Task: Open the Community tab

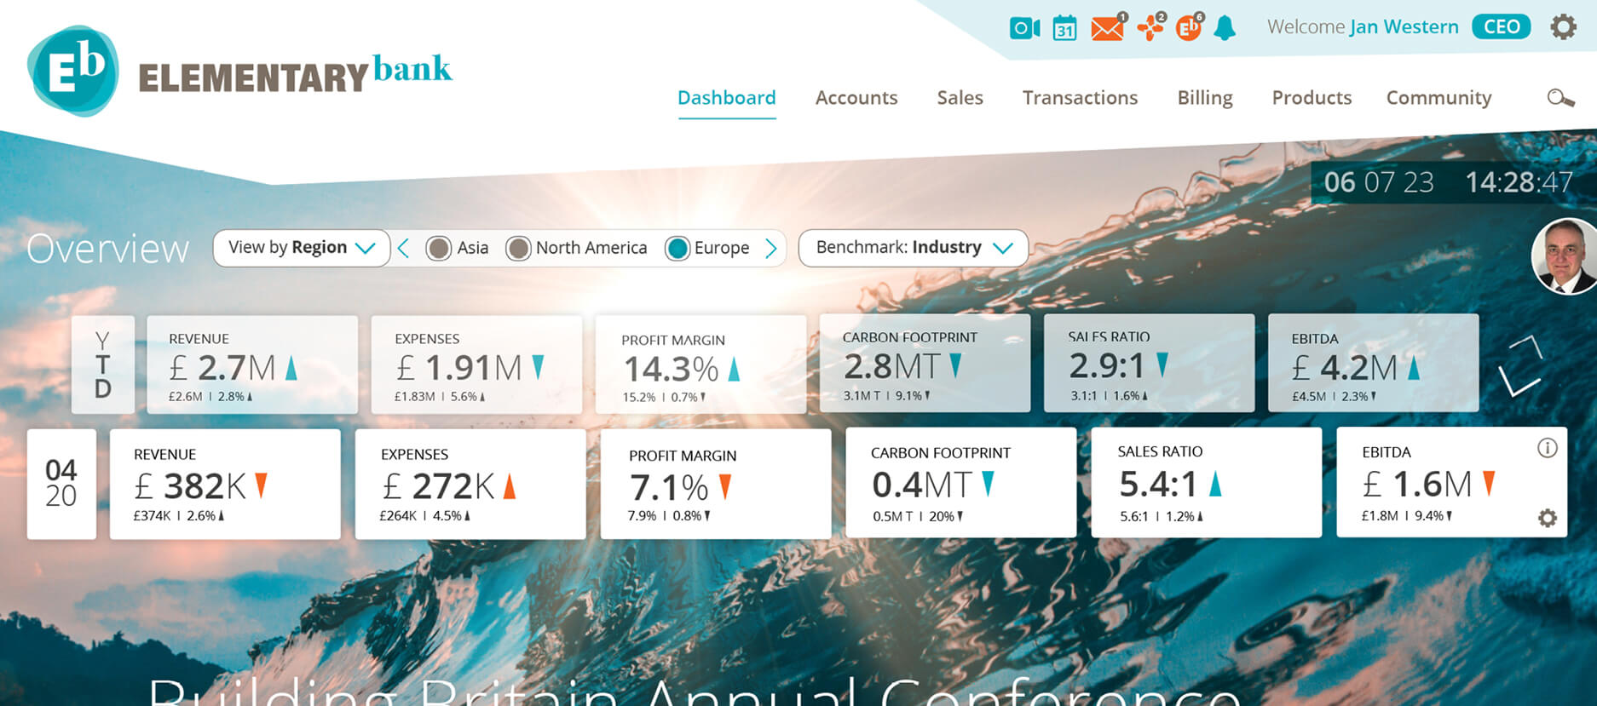Action: pos(1439,98)
